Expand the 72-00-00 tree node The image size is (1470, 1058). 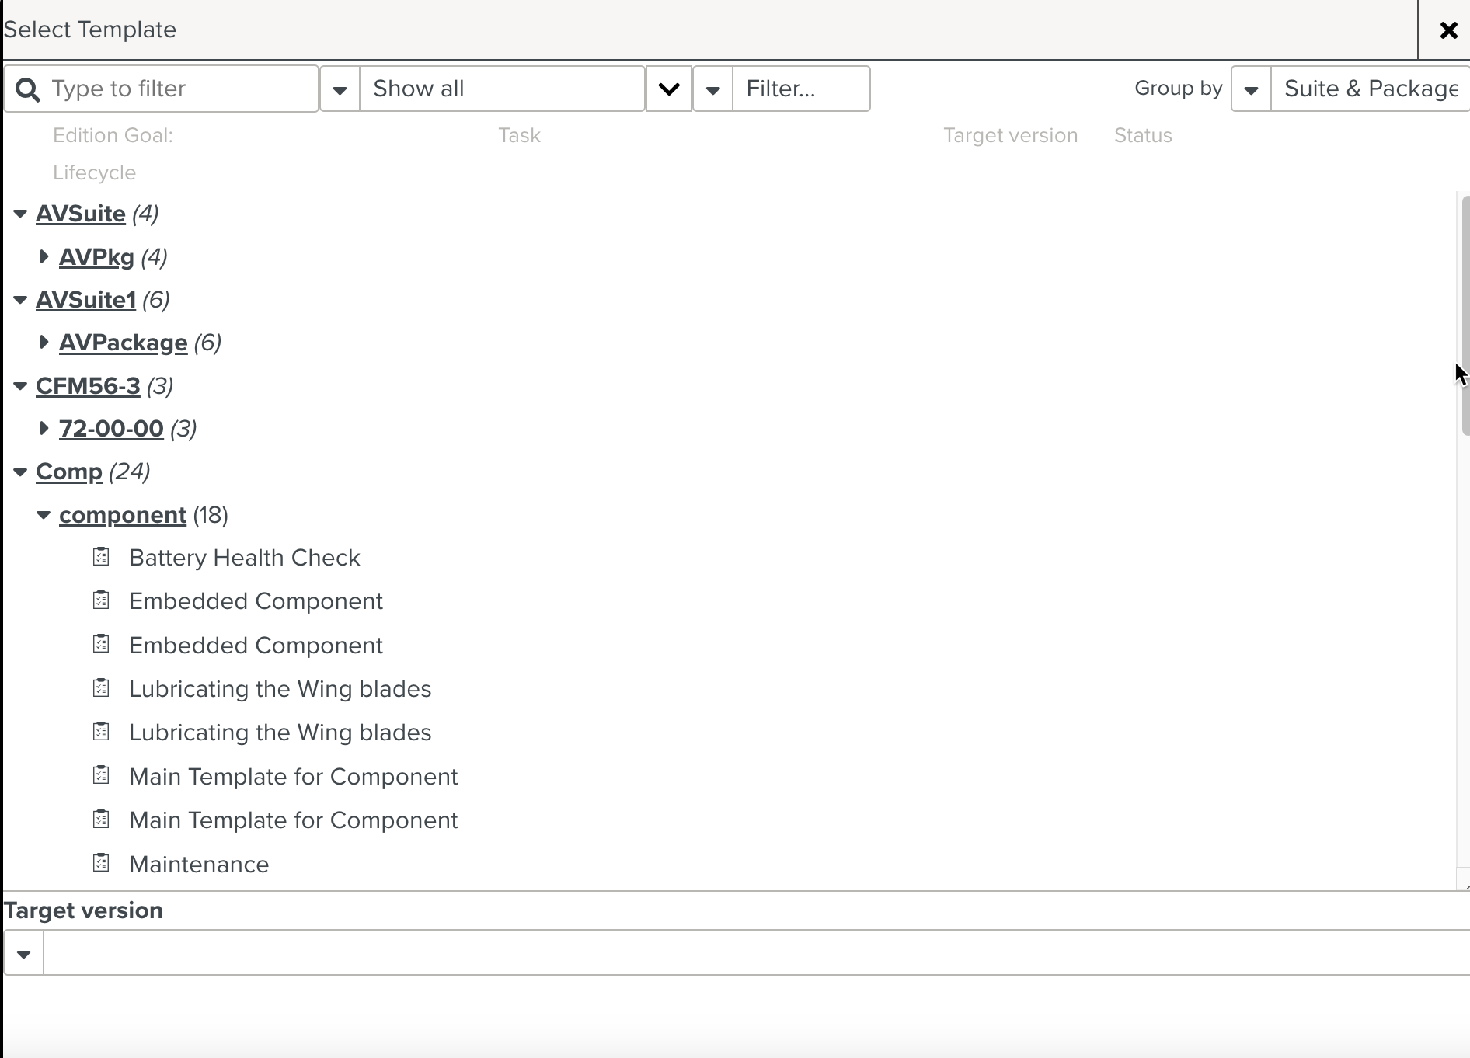[x=44, y=428]
